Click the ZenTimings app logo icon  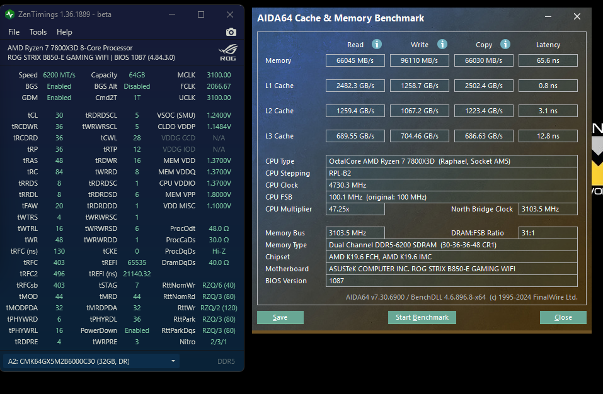(x=9, y=14)
